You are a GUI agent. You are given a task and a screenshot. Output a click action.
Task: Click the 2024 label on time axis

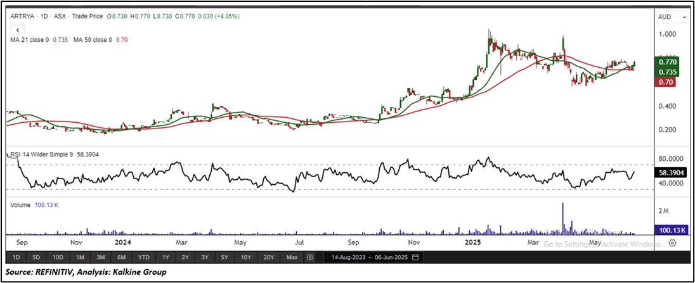point(122,242)
